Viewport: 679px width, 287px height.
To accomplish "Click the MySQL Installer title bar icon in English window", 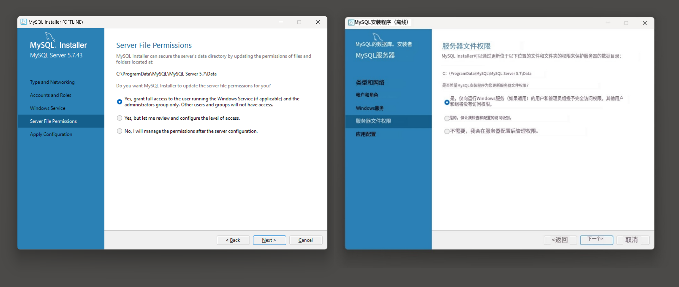I will (24, 22).
